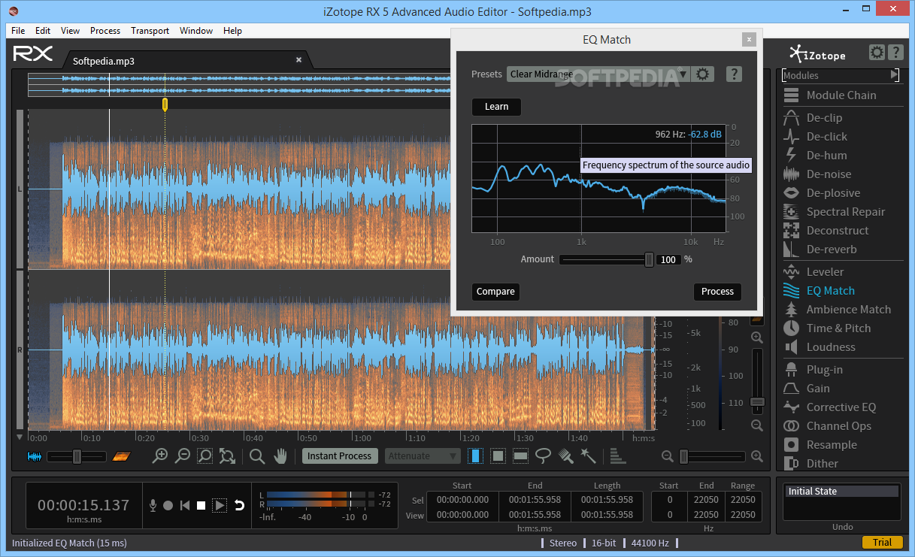Image resolution: width=915 pixels, height=557 pixels.
Task: Select the hand grab tool
Action: (280, 456)
